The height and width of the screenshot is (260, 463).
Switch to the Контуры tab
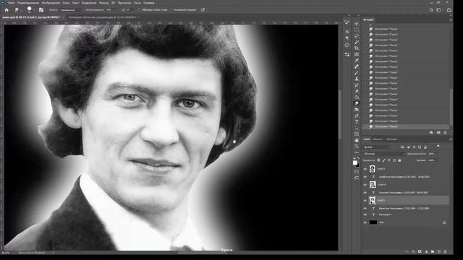click(x=391, y=139)
